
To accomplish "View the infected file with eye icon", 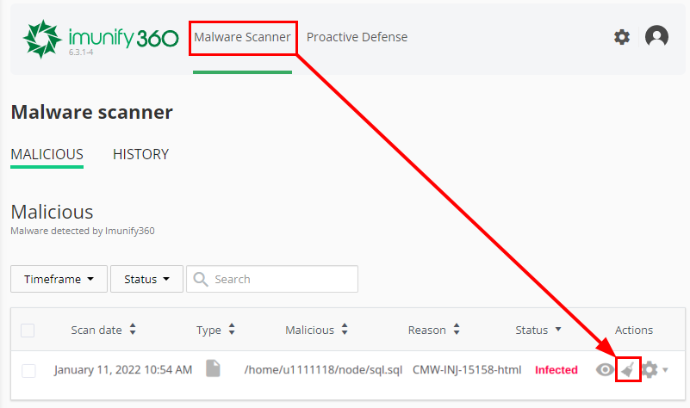I will 606,369.
